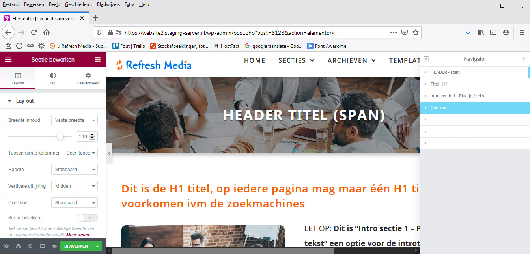The image size is (530, 254).
Task: Switch responsive mode with desktop icon
Action: pyautogui.click(x=42, y=246)
